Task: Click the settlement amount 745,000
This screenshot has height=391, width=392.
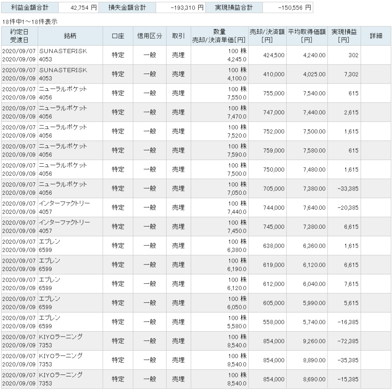Action: pos(274,227)
